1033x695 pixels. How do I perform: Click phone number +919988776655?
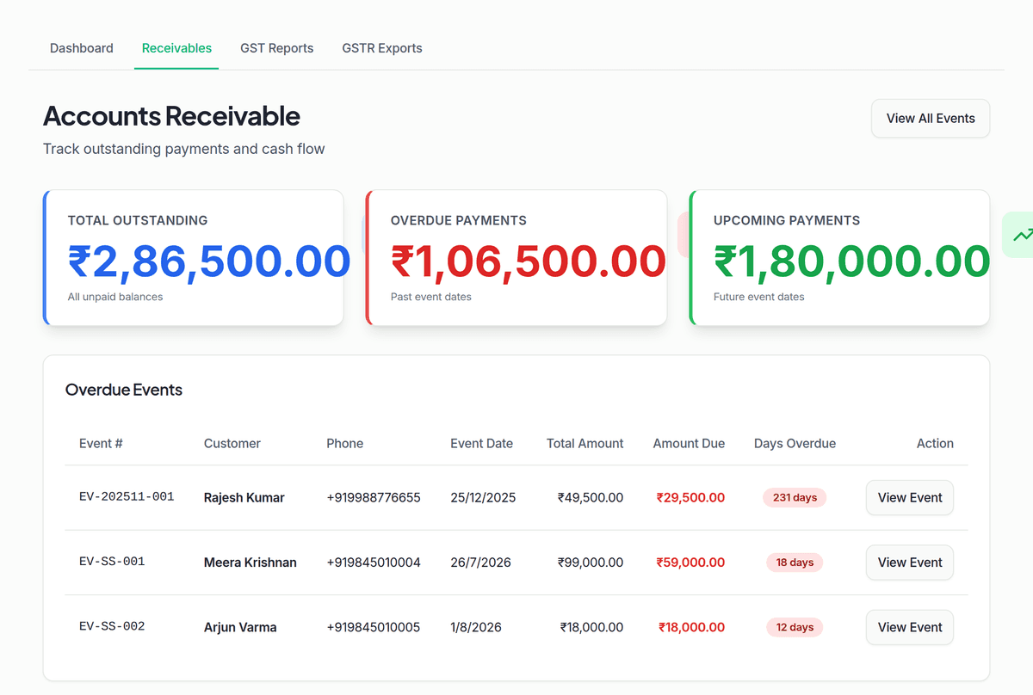point(374,497)
